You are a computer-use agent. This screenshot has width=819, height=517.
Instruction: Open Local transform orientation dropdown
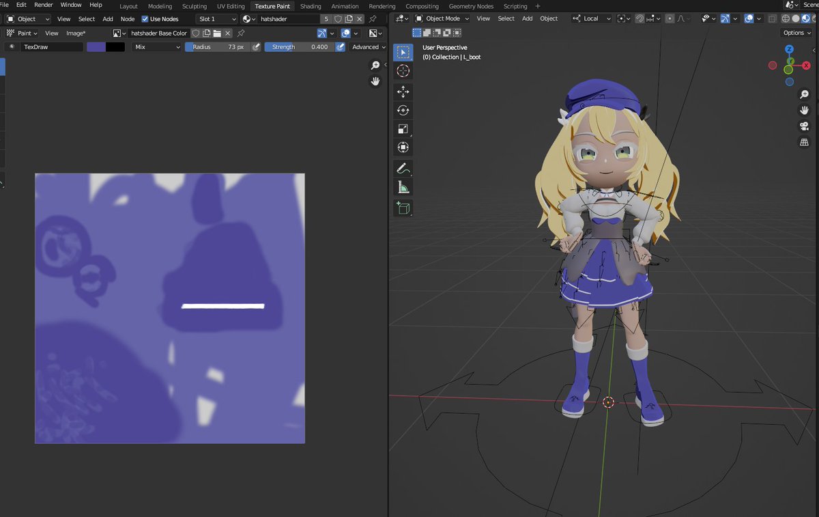point(592,18)
